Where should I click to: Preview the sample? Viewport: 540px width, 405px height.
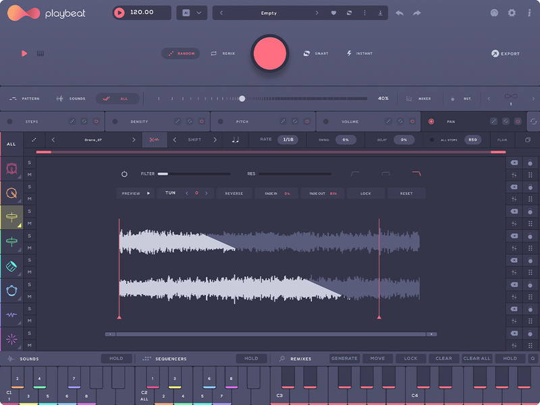click(x=136, y=193)
